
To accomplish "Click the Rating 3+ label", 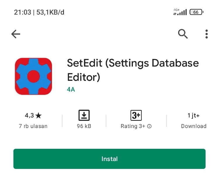I will pyautogui.click(x=133, y=126).
